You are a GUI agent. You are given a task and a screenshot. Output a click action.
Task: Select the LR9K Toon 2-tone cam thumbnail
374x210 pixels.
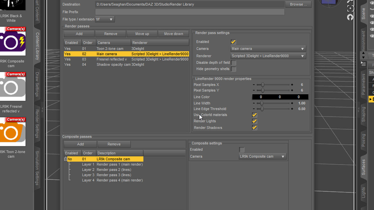coord(12,132)
